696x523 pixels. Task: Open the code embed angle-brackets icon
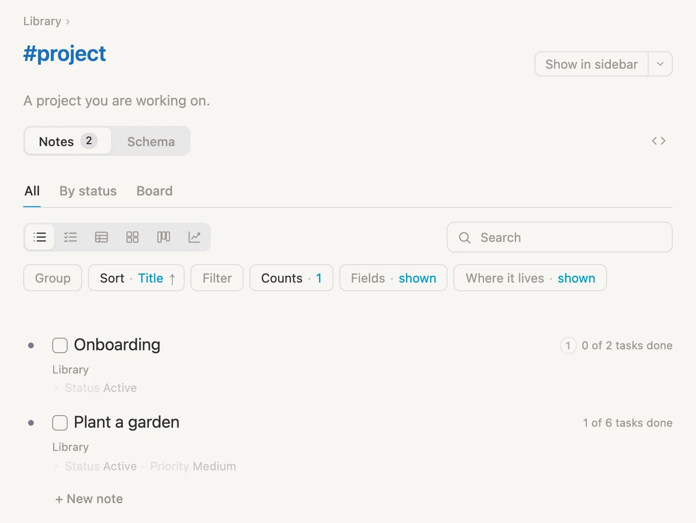659,141
